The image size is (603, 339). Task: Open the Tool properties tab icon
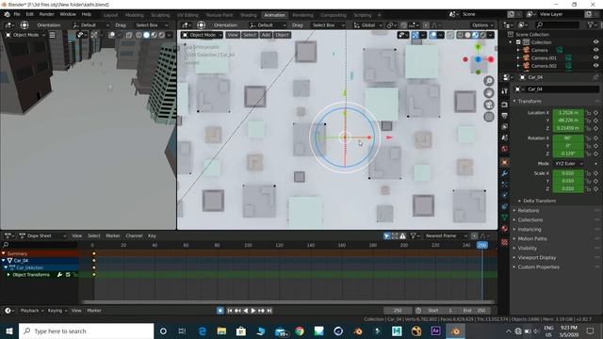coord(505,91)
